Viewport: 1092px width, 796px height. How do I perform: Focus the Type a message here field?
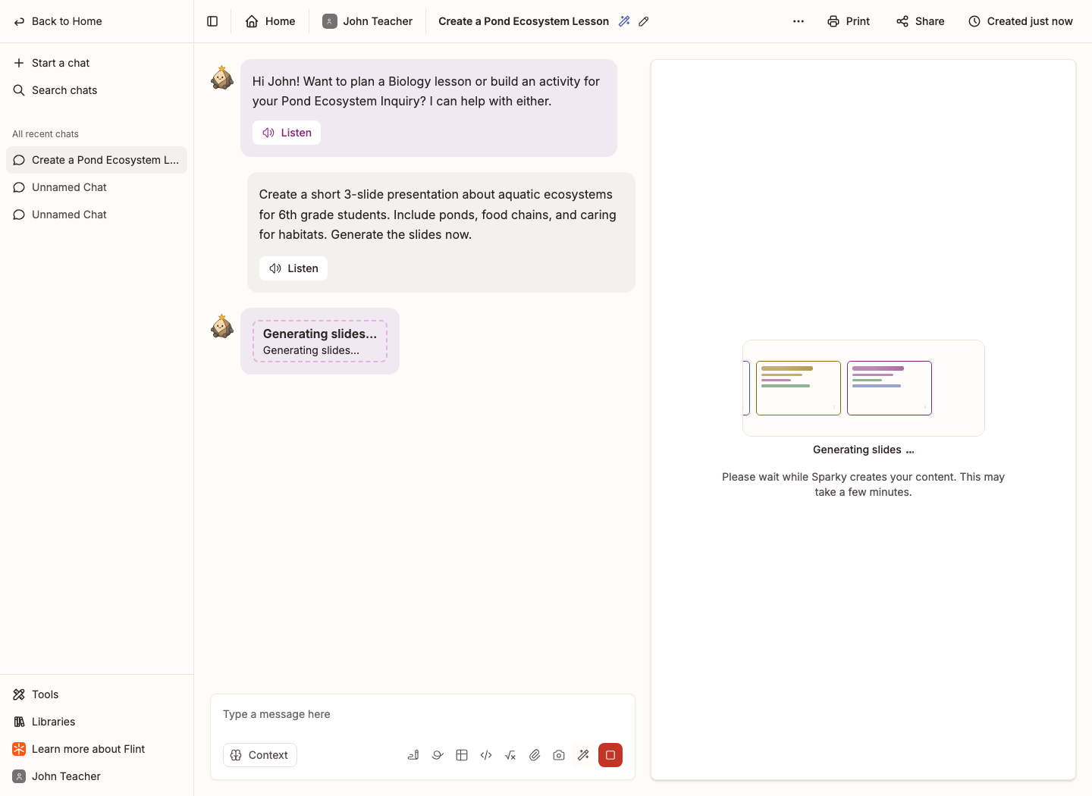pos(422,714)
